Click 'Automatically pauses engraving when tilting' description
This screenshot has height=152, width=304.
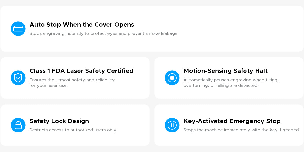click(x=231, y=80)
